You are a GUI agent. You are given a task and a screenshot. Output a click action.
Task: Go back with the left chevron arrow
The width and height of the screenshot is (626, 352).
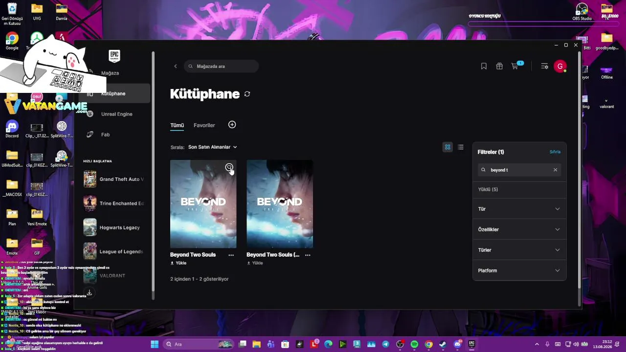(x=176, y=66)
